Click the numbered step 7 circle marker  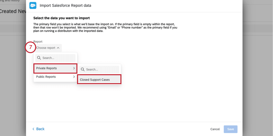pos(30,47)
